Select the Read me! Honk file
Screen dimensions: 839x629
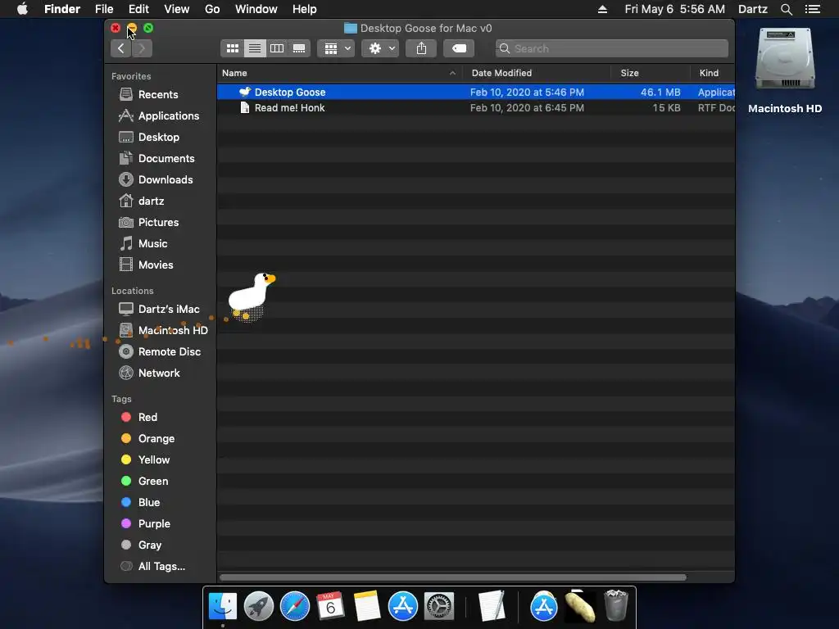pyautogui.click(x=476, y=108)
